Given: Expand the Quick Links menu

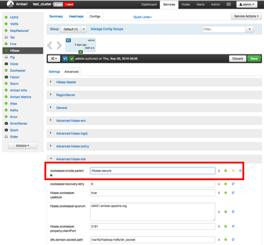Looking at the screenshot, I should tap(142, 17).
